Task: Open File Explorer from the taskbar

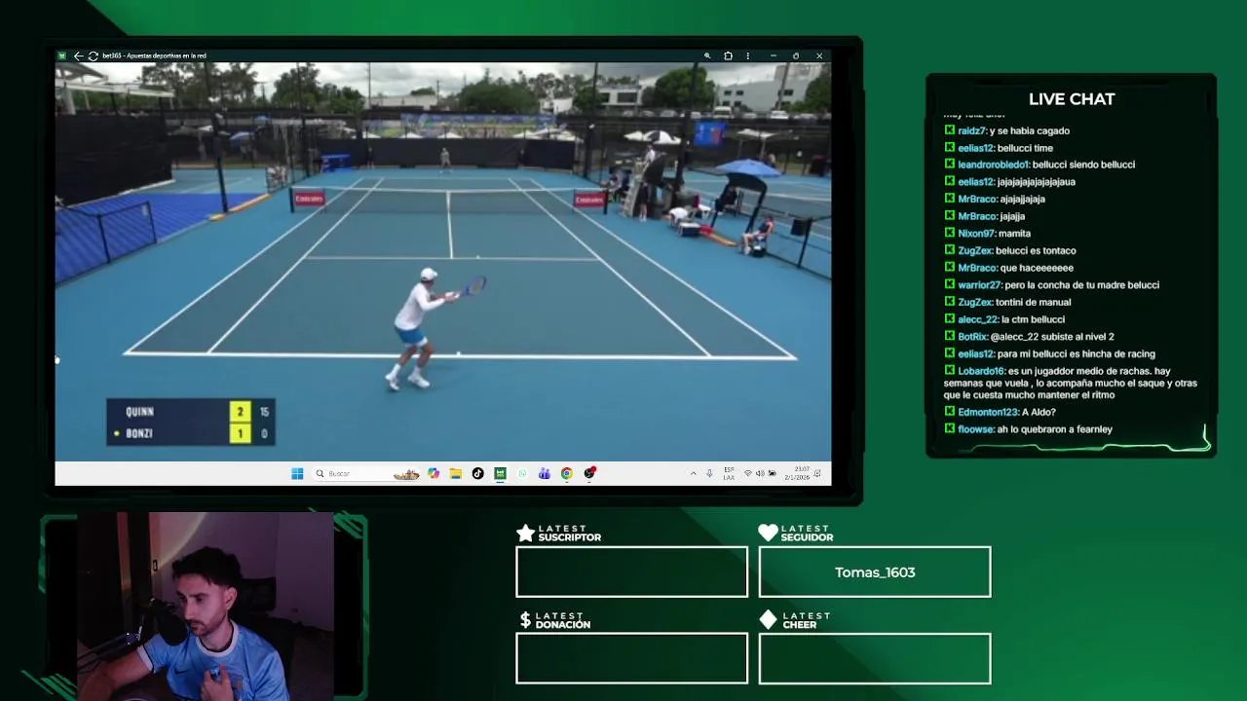Action: tap(455, 474)
